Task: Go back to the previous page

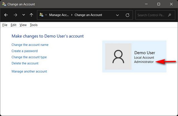Action: coord(6,15)
